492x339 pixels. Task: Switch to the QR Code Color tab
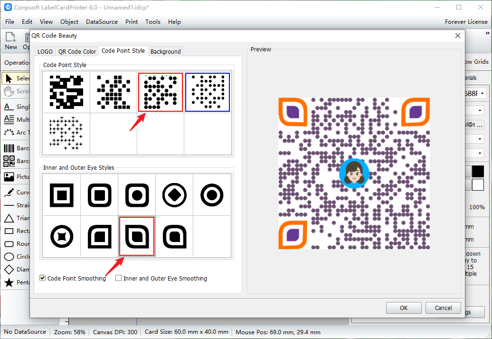point(77,51)
